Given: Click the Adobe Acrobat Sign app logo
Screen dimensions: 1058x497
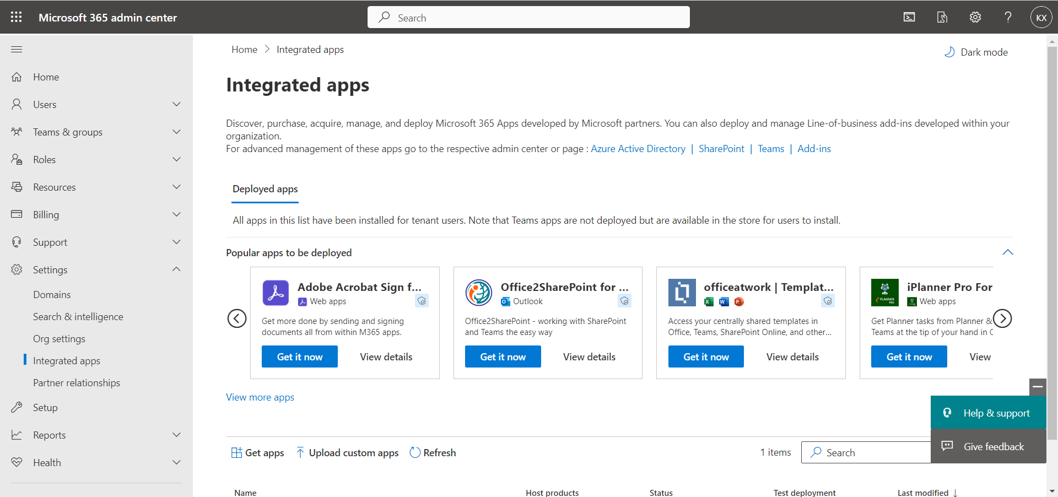Looking at the screenshot, I should (276, 293).
